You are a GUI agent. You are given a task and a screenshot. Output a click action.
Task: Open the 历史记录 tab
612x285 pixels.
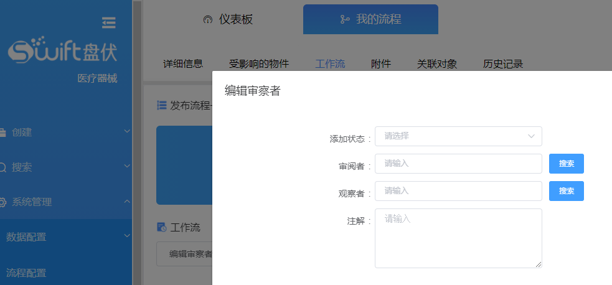coord(502,63)
